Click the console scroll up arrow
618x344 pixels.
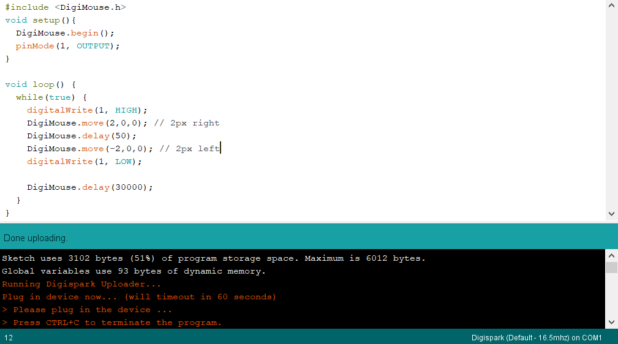pos(611,255)
